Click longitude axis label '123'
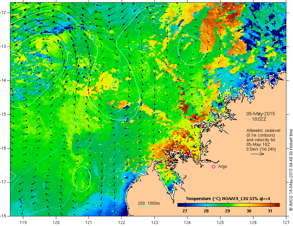The width and height of the screenshot is (293, 226). (x=154, y=222)
